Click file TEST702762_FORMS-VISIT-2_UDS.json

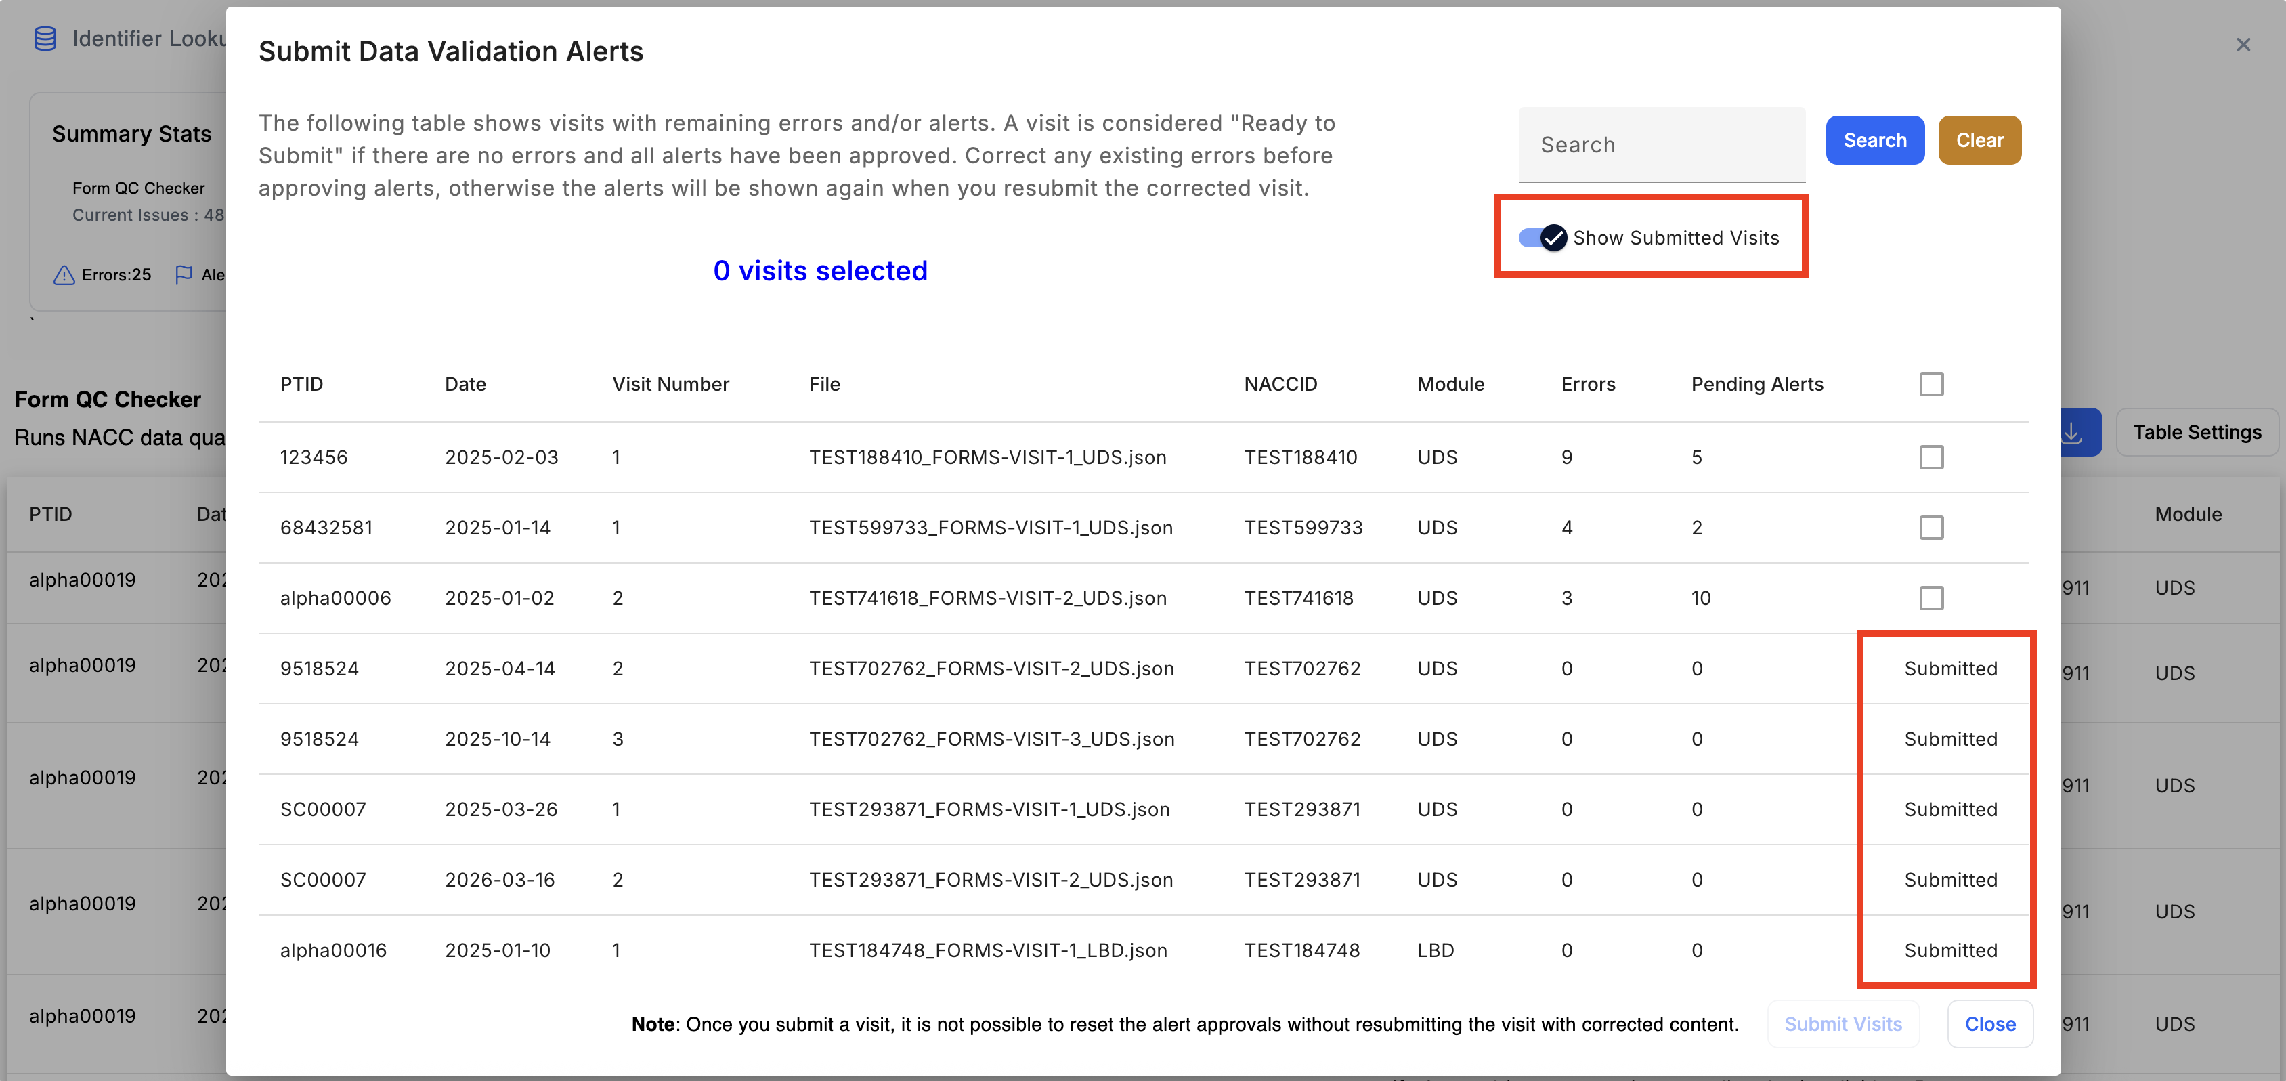[x=991, y=669]
